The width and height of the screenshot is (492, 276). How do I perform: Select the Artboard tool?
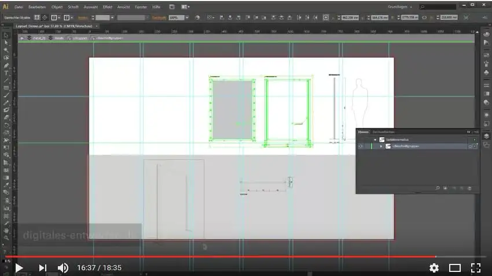(x=6, y=215)
